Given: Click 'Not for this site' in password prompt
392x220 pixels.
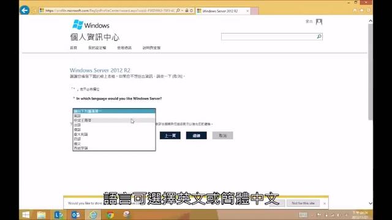Looking at the screenshot, I should click(303, 204).
